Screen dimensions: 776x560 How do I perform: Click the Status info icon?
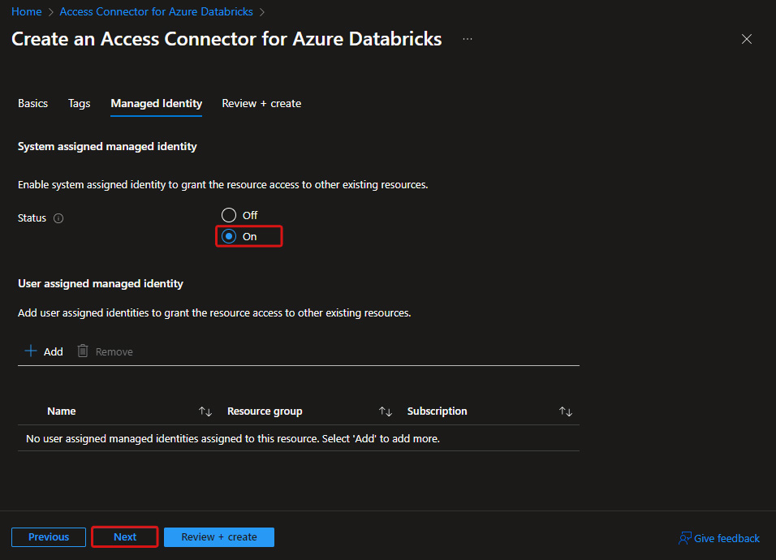[58, 218]
